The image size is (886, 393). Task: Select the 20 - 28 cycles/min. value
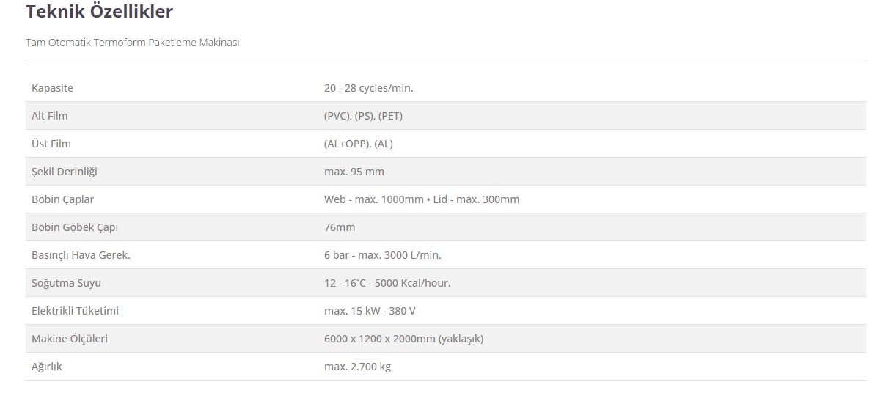point(369,88)
